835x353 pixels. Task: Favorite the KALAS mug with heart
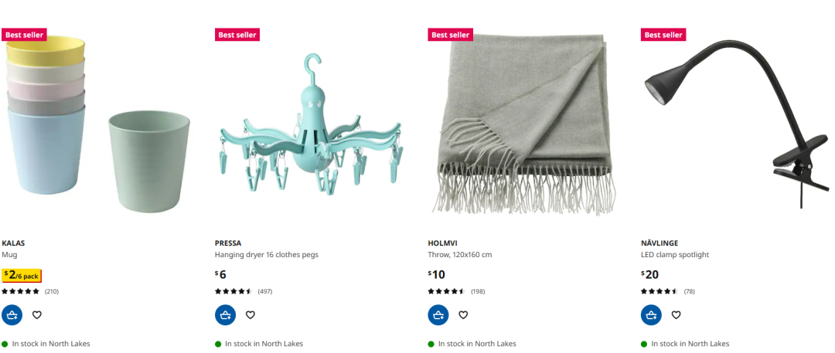pos(37,314)
